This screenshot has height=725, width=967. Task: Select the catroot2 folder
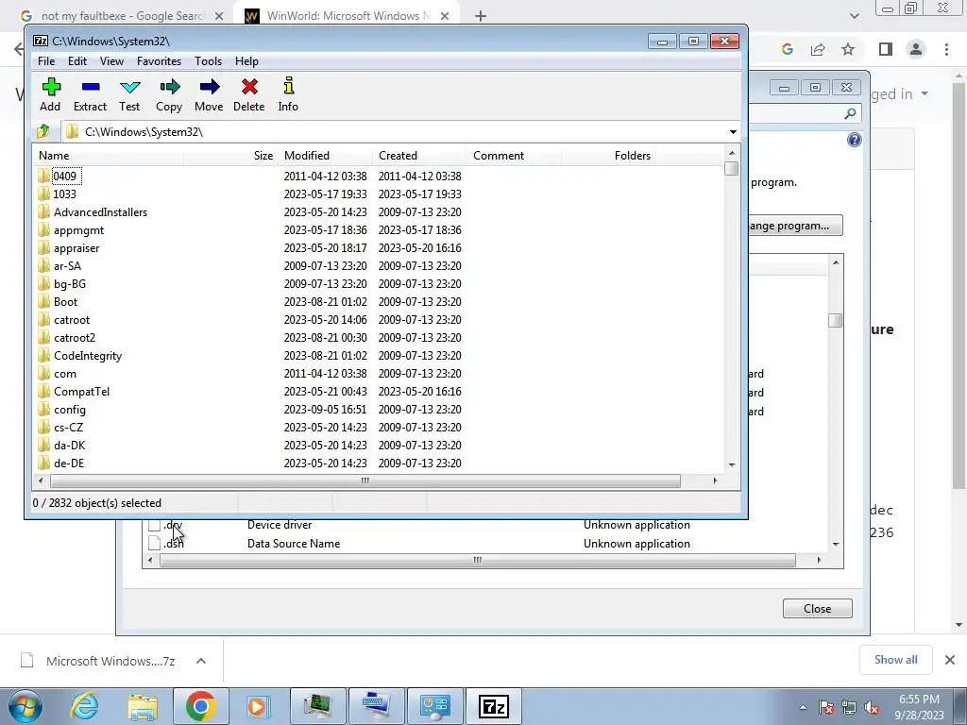click(x=74, y=338)
